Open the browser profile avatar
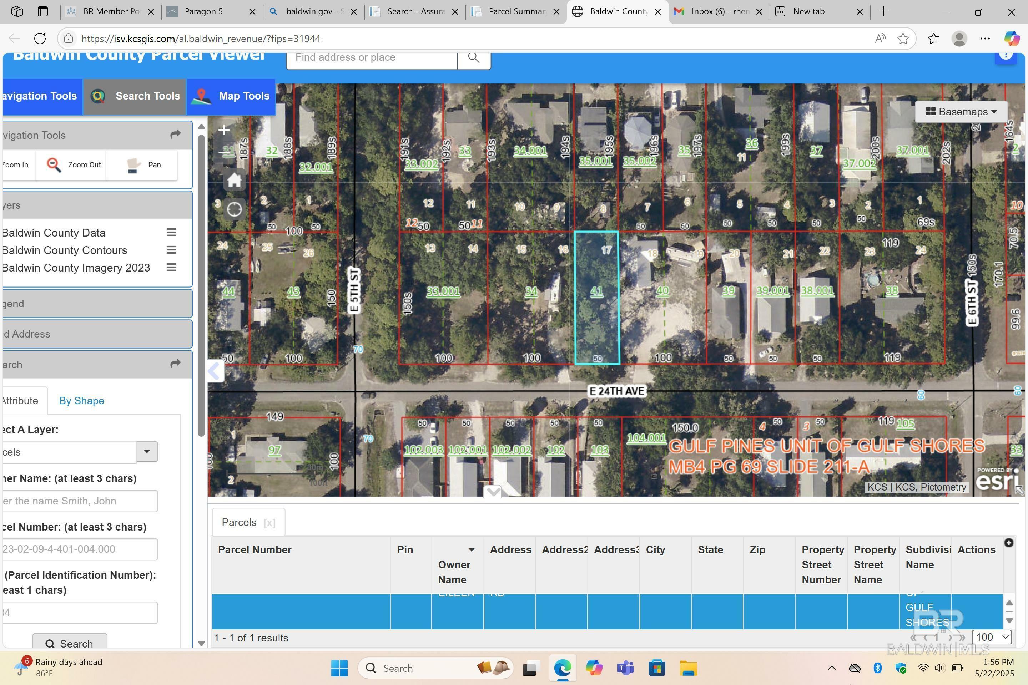The image size is (1028, 685). (x=959, y=39)
